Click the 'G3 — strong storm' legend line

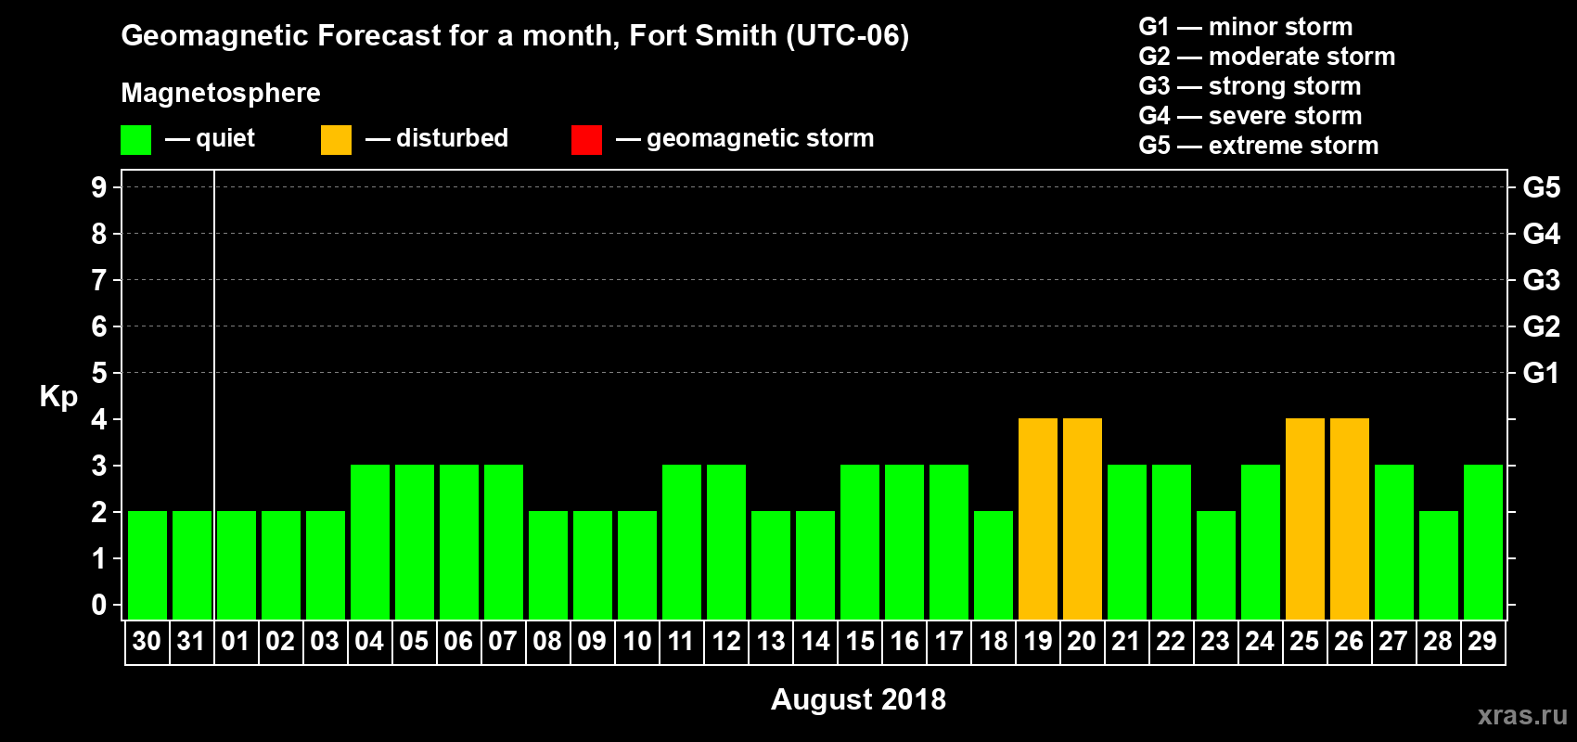click(x=1250, y=86)
